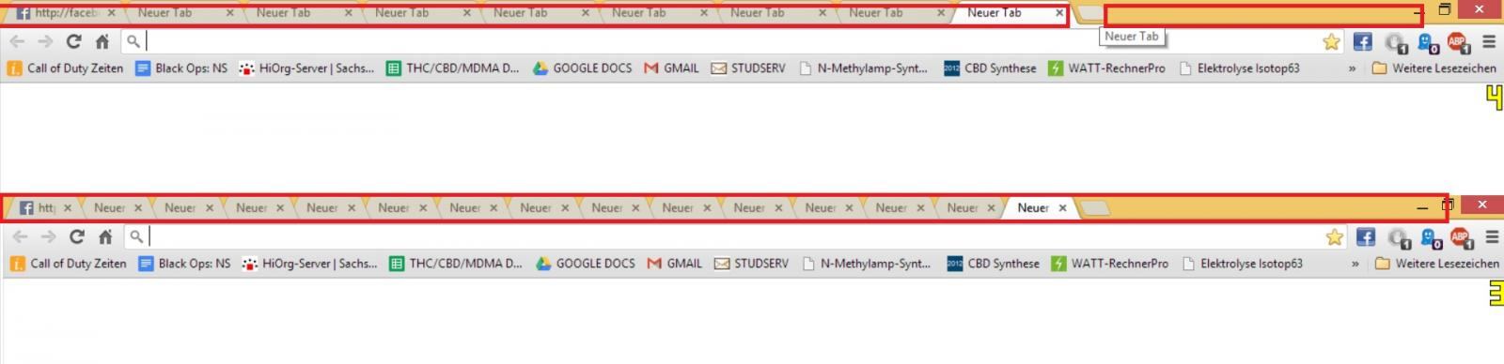Open Facebook extension icon in upper window
This screenshot has height=364, width=1504.
[1363, 41]
